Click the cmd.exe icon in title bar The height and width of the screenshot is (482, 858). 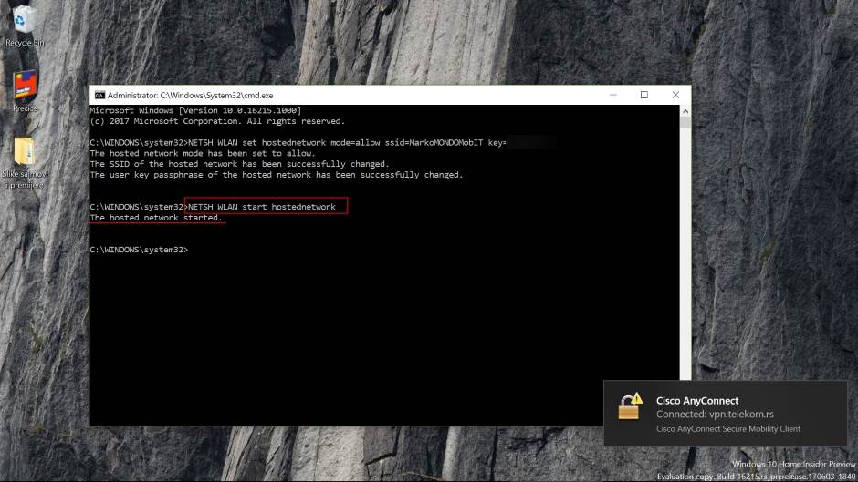99,95
